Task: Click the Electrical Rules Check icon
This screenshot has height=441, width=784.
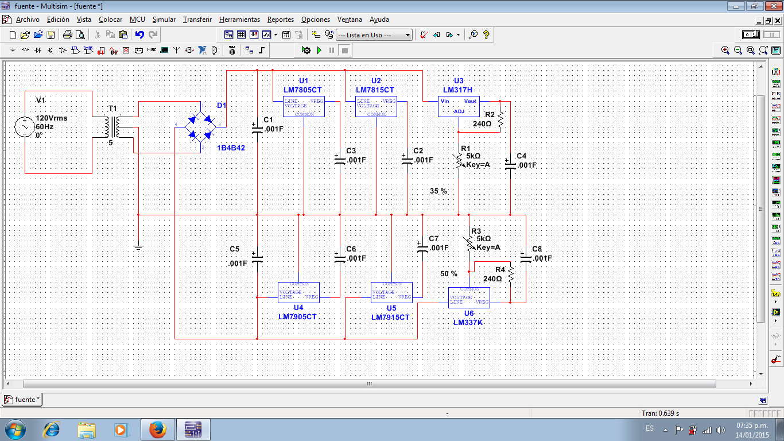Action: click(424, 35)
